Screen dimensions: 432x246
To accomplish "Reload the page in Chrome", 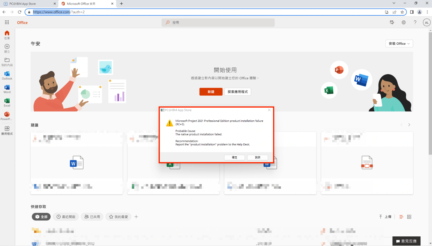I will (20, 12).
